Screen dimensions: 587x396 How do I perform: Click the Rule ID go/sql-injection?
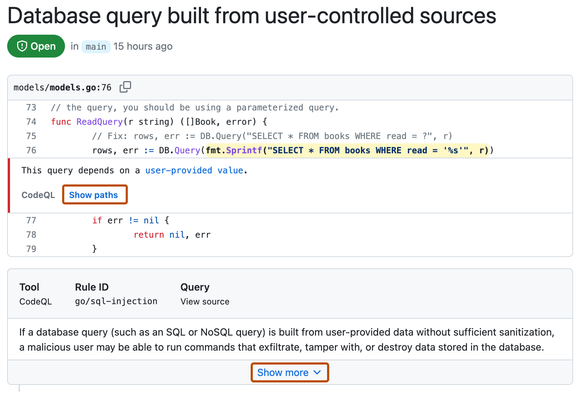(x=116, y=301)
